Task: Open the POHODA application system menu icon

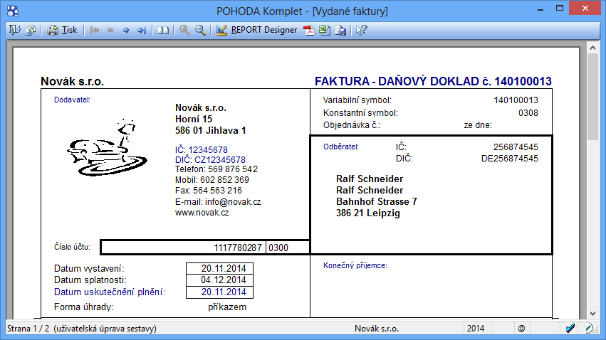Action: (x=12, y=11)
